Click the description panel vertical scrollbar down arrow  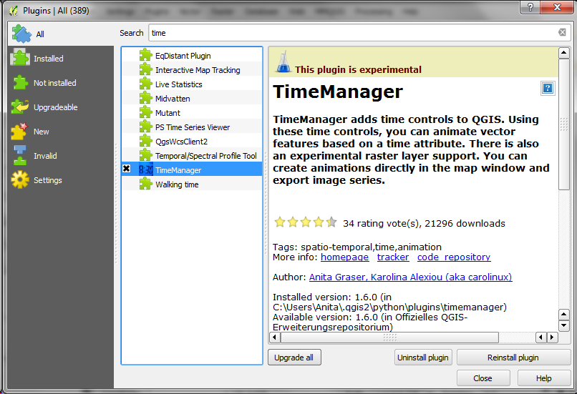click(564, 325)
